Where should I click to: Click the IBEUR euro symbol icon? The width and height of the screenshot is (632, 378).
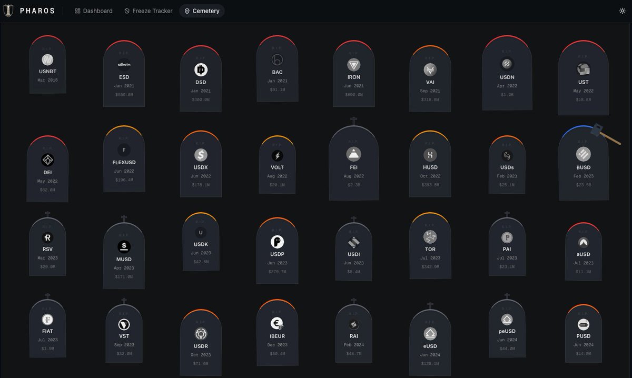[277, 323]
